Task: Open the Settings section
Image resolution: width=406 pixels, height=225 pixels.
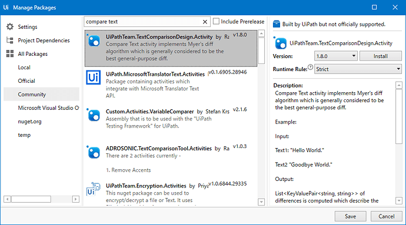Action: 28,27
